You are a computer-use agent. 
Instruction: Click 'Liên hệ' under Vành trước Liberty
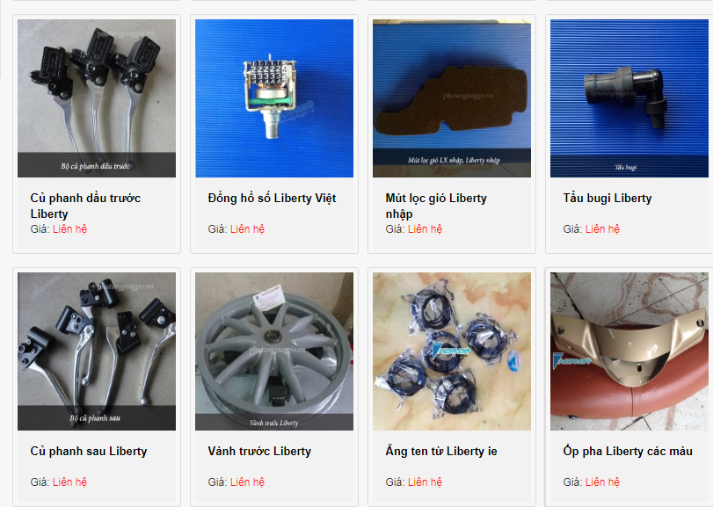point(247,482)
